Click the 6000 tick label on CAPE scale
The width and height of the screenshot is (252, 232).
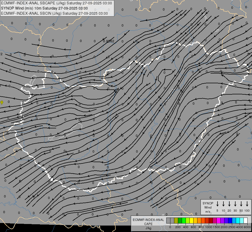click(247, 227)
